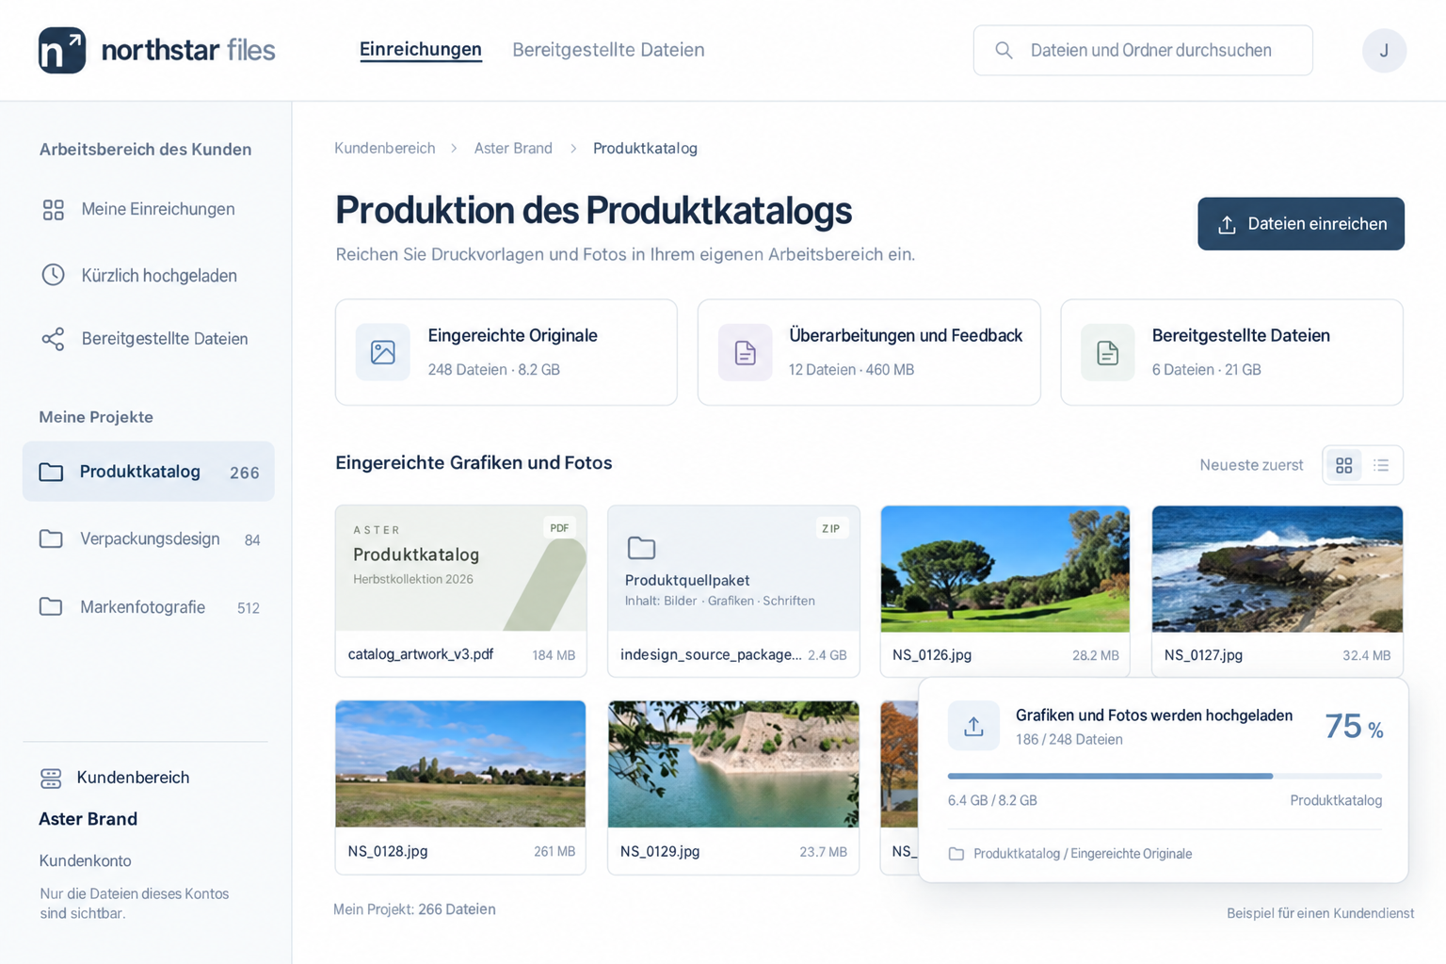The image size is (1446, 964).
Task: Switch to list view
Action: coord(1381,465)
